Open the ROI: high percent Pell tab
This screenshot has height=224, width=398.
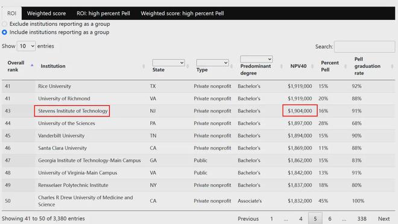click(103, 13)
